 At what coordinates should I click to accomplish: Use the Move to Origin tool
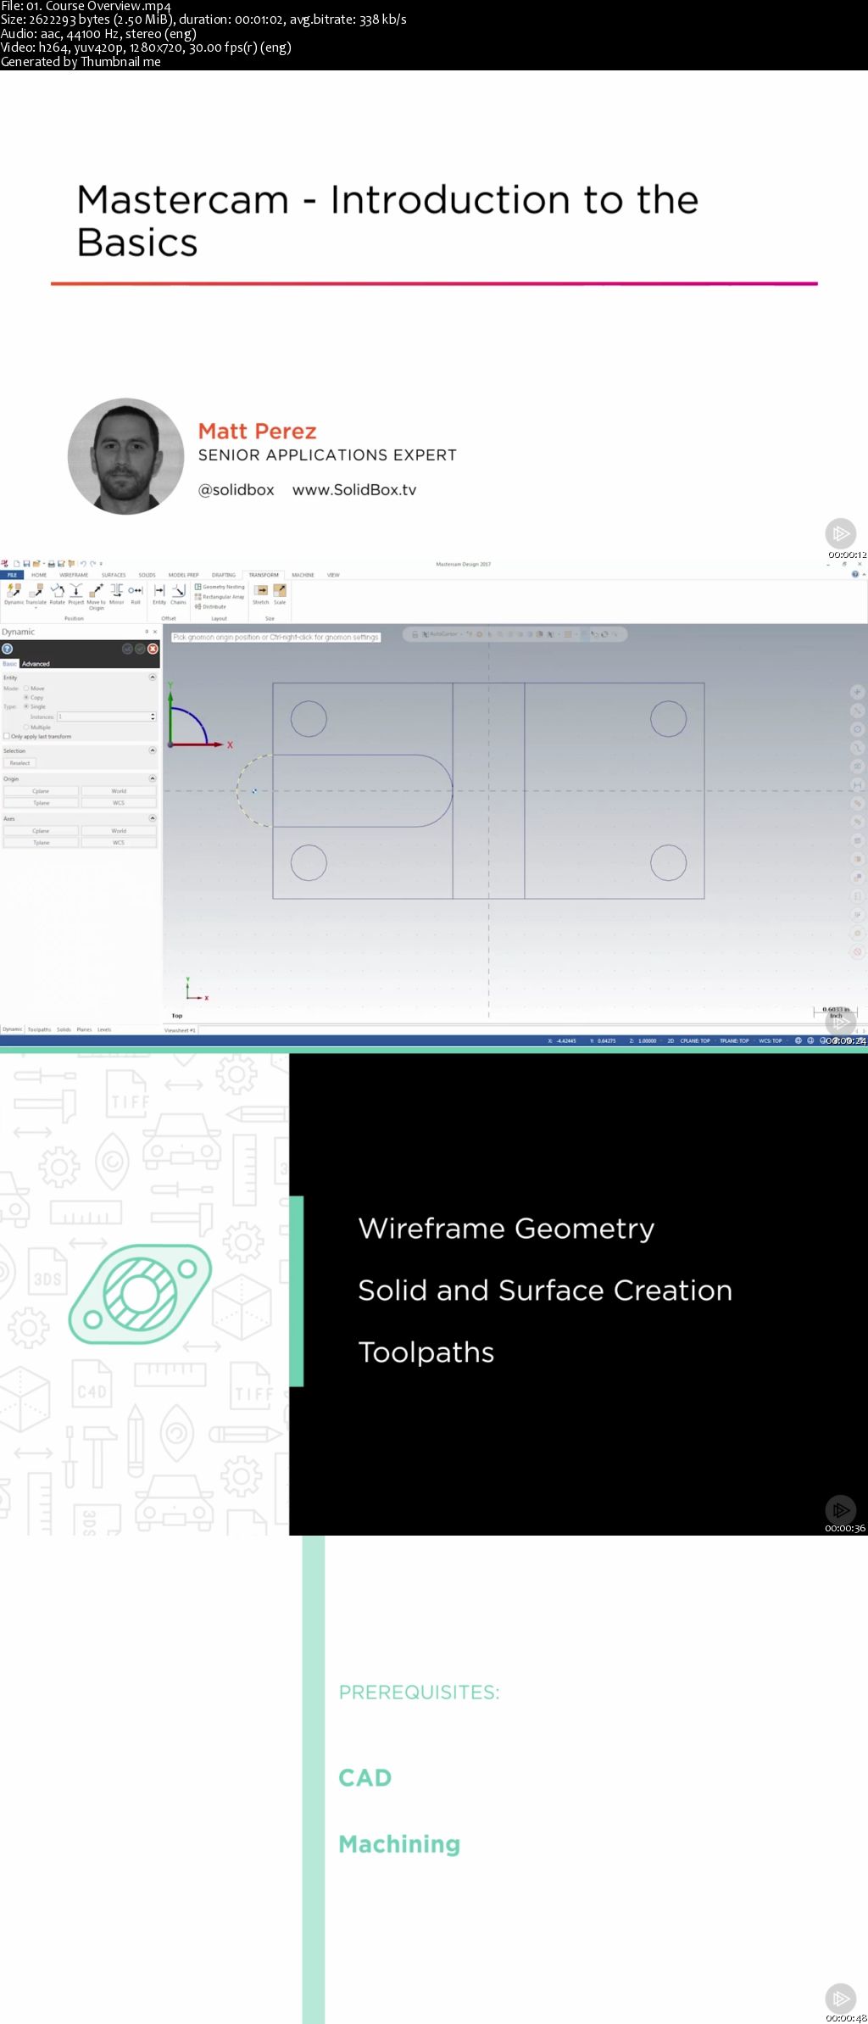coord(97,596)
